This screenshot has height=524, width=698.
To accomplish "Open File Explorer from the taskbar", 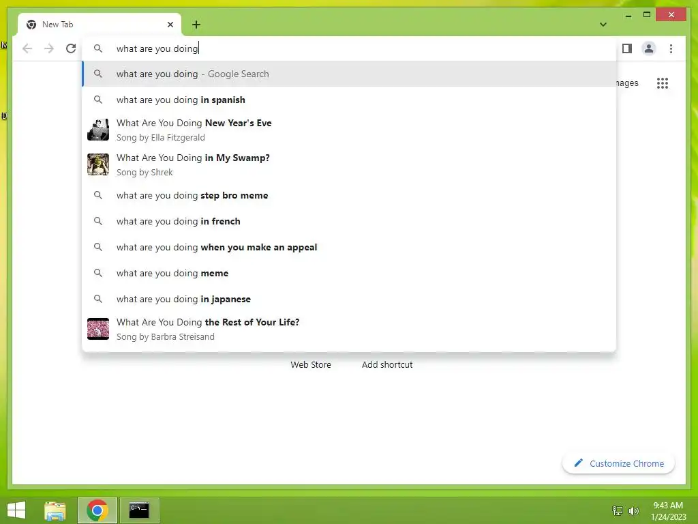I will (x=55, y=510).
